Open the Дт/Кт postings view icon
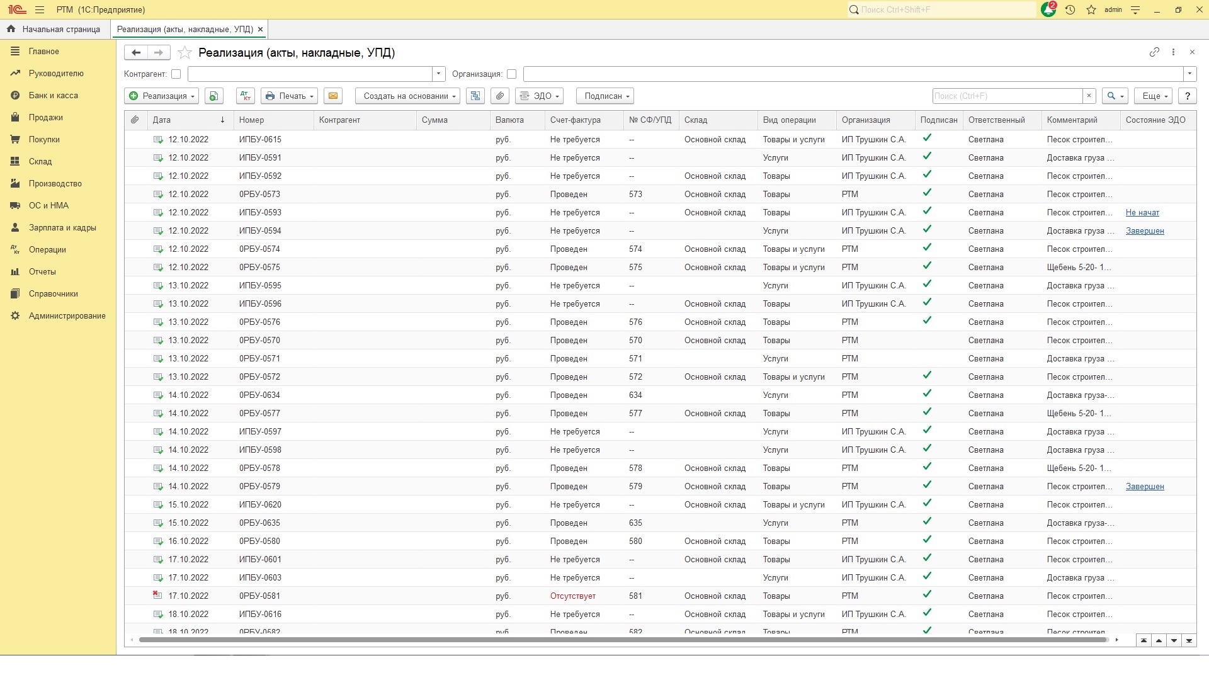The image size is (1209, 680). pyautogui.click(x=246, y=96)
